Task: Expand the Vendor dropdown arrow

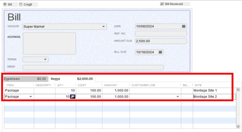Action: (x=104, y=27)
